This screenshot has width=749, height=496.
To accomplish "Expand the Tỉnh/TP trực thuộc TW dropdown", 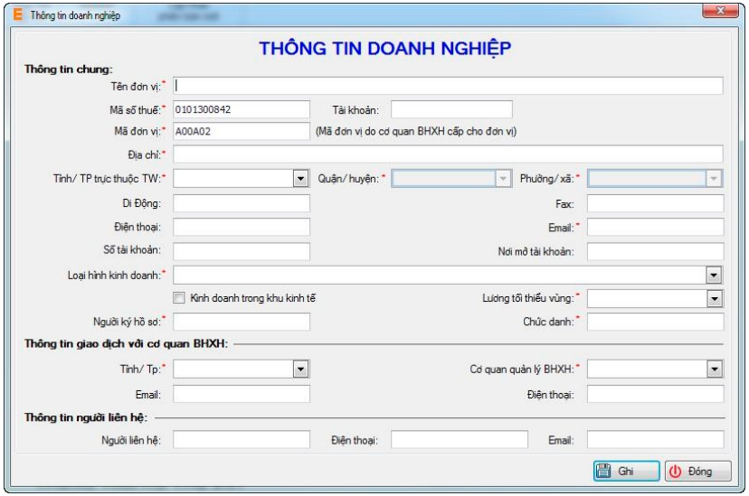I will tap(301, 178).
